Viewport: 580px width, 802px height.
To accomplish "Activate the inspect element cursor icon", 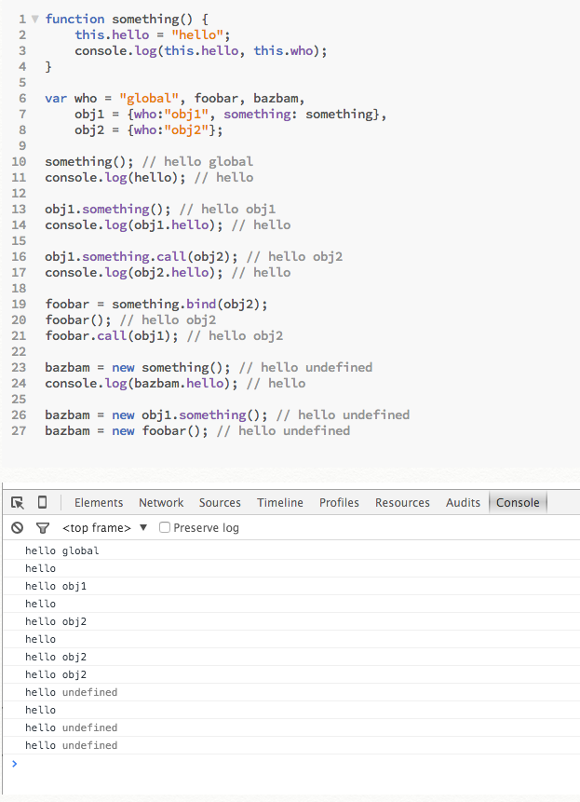I will tap(18, 503).
